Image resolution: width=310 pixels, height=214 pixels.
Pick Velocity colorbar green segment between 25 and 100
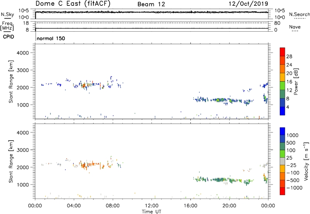(x=282, y=154)
